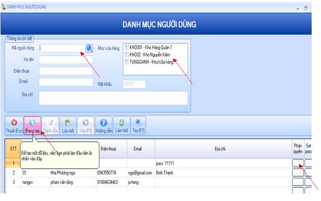The width and height of the screenshot is (321, 201).
Task: Click the Phân quyền button for Mai Phương nga
Action: pos(298,173)
